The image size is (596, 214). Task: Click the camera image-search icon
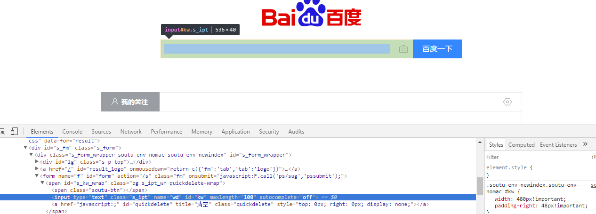point(403,49)
